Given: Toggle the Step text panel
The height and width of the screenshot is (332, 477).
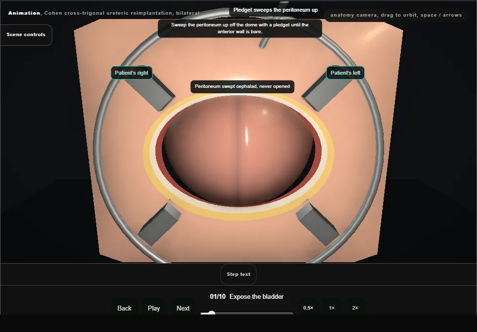Looking at the screenshot, I should 238,274.
